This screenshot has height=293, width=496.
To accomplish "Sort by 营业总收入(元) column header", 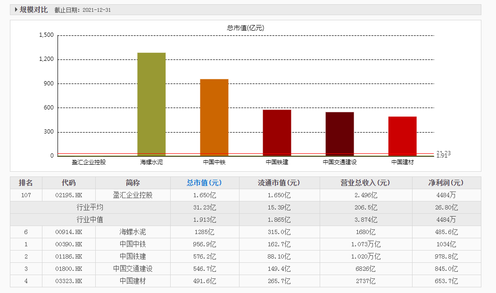I will [x=366, y=183].
